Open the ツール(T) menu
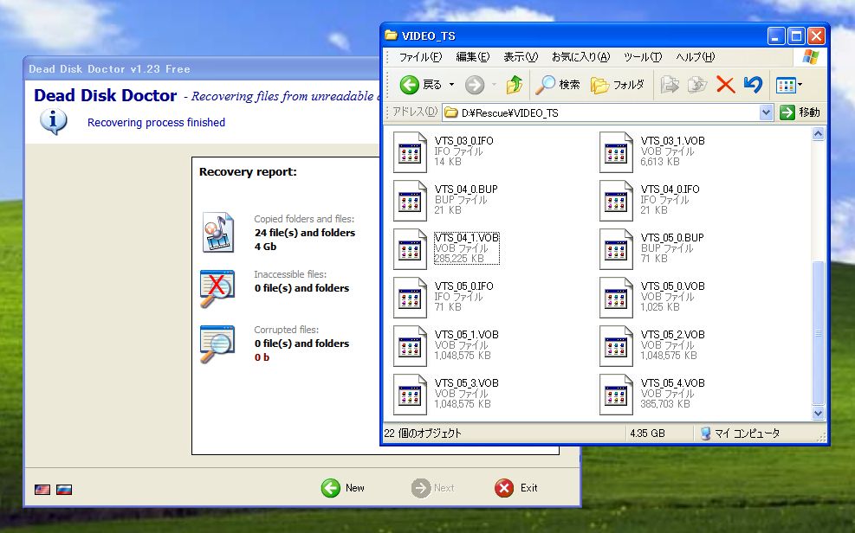 643,56
